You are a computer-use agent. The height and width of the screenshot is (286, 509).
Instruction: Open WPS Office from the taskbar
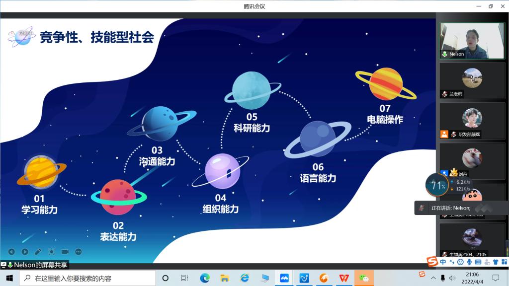pyautogui.click(x=343, y=278)
